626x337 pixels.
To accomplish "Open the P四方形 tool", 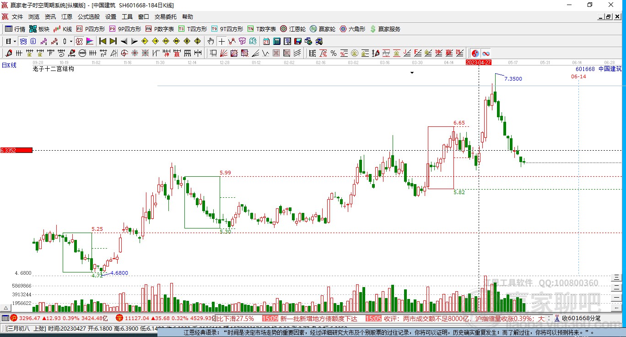I will pos(90,29).
